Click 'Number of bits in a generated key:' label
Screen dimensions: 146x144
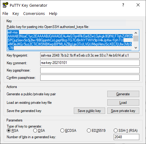[x=31, y=137]
